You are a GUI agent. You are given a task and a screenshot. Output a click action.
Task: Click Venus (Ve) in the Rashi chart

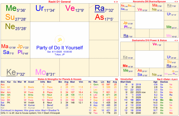click(x=70, y=8)
